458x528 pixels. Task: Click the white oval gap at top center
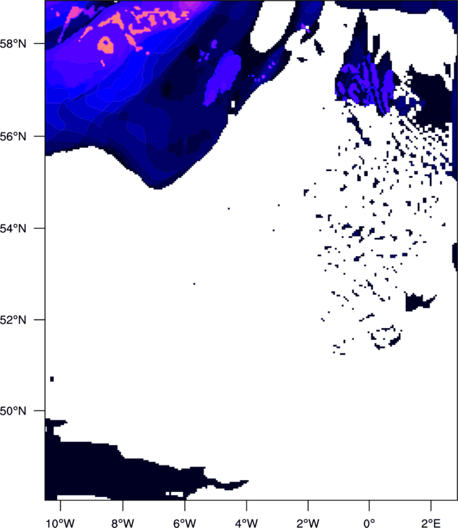click(x=270, y=25)
